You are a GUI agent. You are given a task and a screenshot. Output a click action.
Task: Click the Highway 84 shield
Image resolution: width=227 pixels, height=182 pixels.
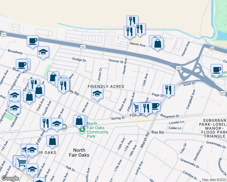[212, 48]
